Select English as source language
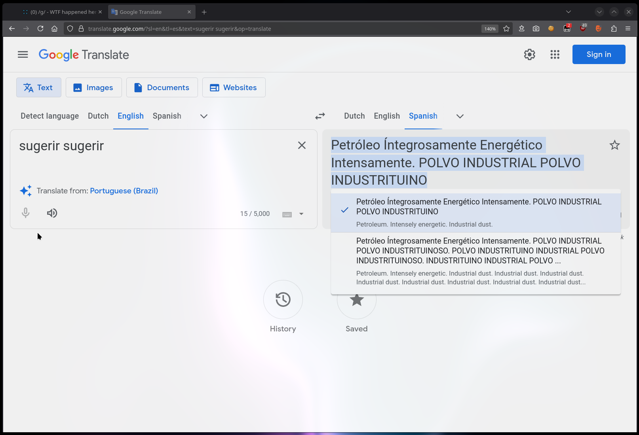Image resolution: width=639 pixels, height=435 pixels. coord(131,116)
